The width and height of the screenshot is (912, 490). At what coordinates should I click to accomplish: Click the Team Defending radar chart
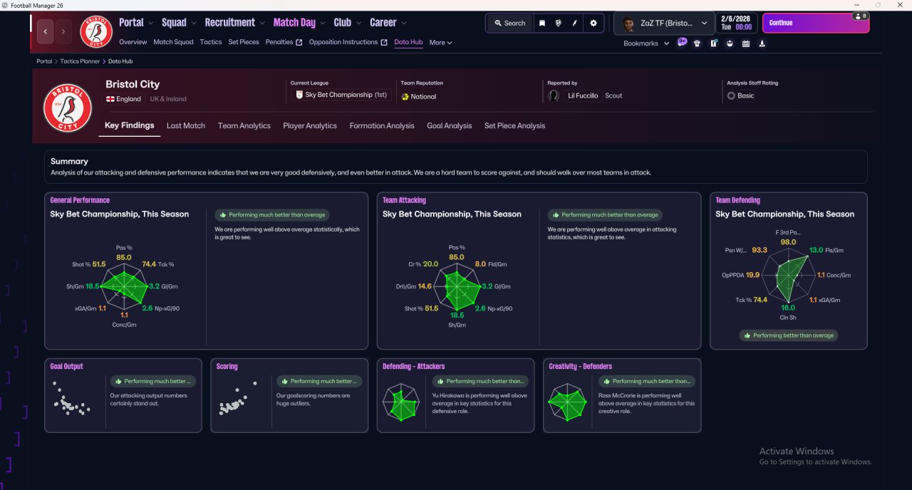[x=788, y=276]
